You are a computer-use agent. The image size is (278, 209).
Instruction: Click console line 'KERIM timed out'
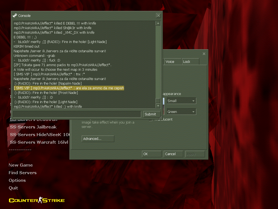point(27,46)
